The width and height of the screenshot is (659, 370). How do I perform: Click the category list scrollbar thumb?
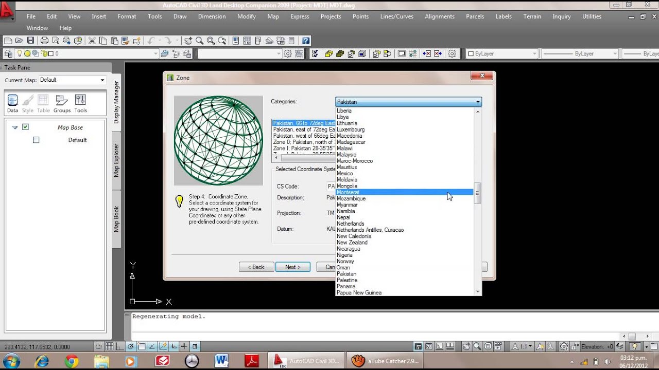[x=477, y=193]
